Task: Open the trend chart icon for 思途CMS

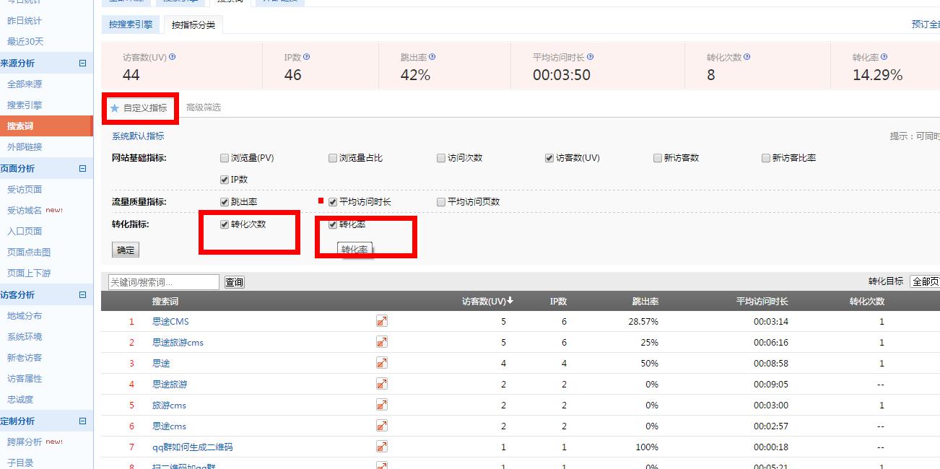Action: point(382,320)
